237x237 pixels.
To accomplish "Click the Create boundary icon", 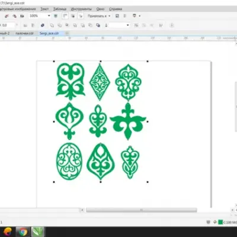I will pyautogui.click(x=98, y=25).
